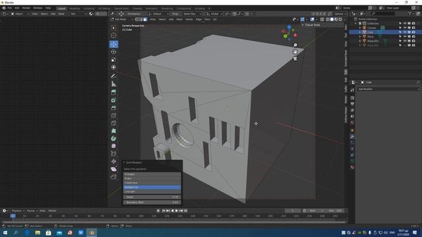The height and width of the screenshot is (237, 422).
Task: Select the Cursor tool in viewport toolbar
Action: point(113,36)
